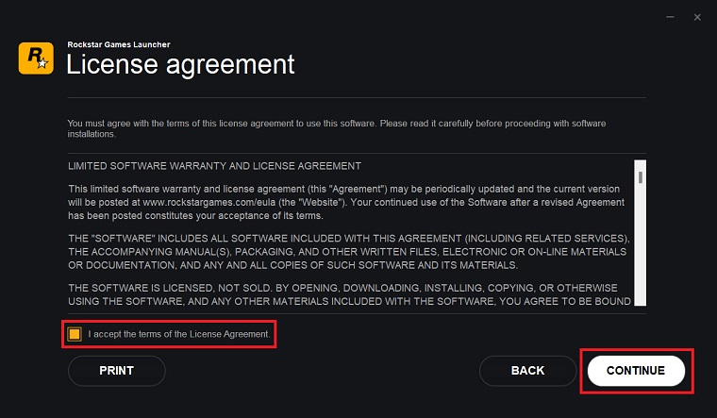Click the scrollbar track below the thumb
The height and width of the screenshot is (418, 717).
point(641,244)
